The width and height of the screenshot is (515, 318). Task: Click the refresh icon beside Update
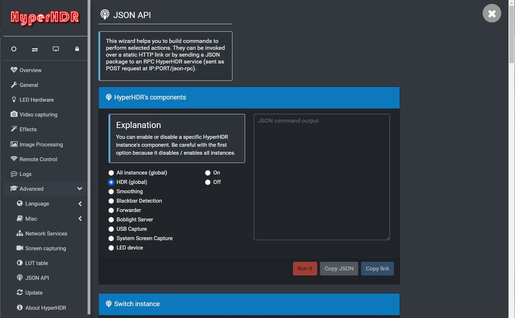pos(19,293)
